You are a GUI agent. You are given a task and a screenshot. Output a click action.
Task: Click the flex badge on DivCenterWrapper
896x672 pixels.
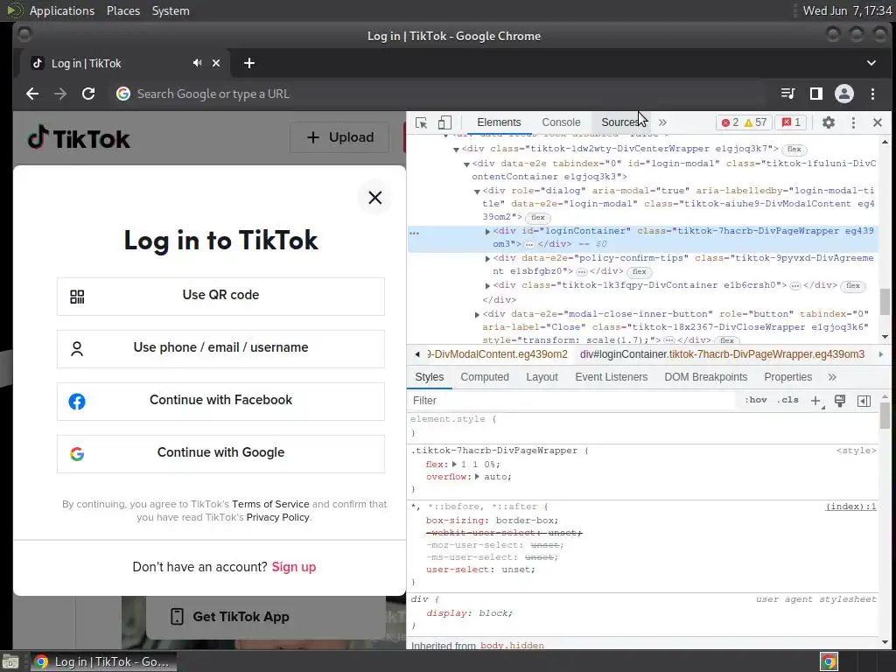(794, 149)
